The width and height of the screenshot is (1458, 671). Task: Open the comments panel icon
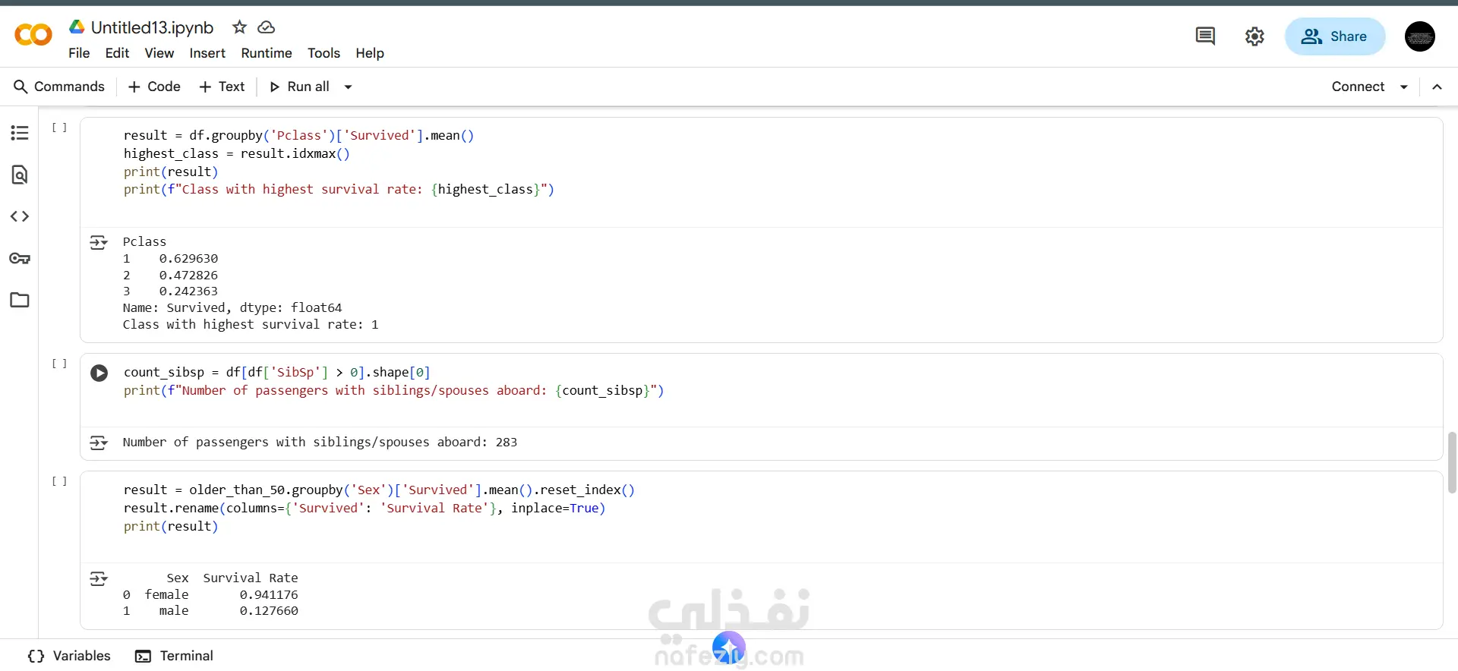point(1205,36)
